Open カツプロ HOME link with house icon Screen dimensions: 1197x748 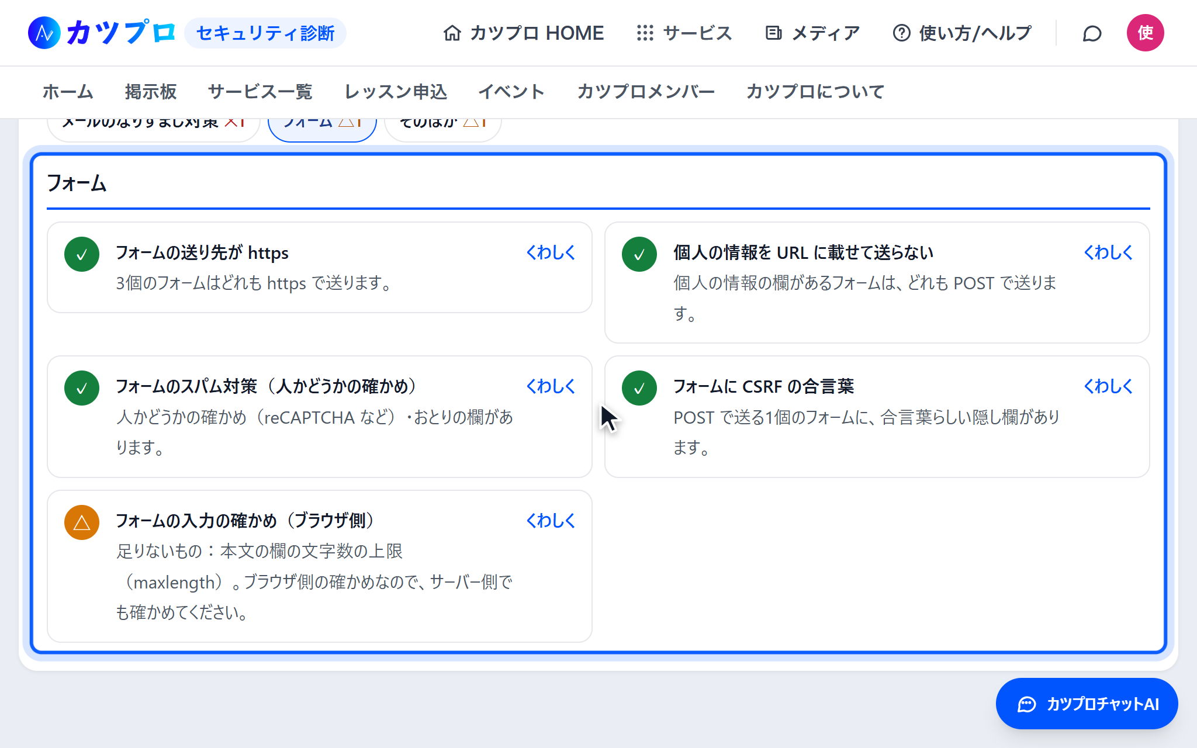[523, 33]
